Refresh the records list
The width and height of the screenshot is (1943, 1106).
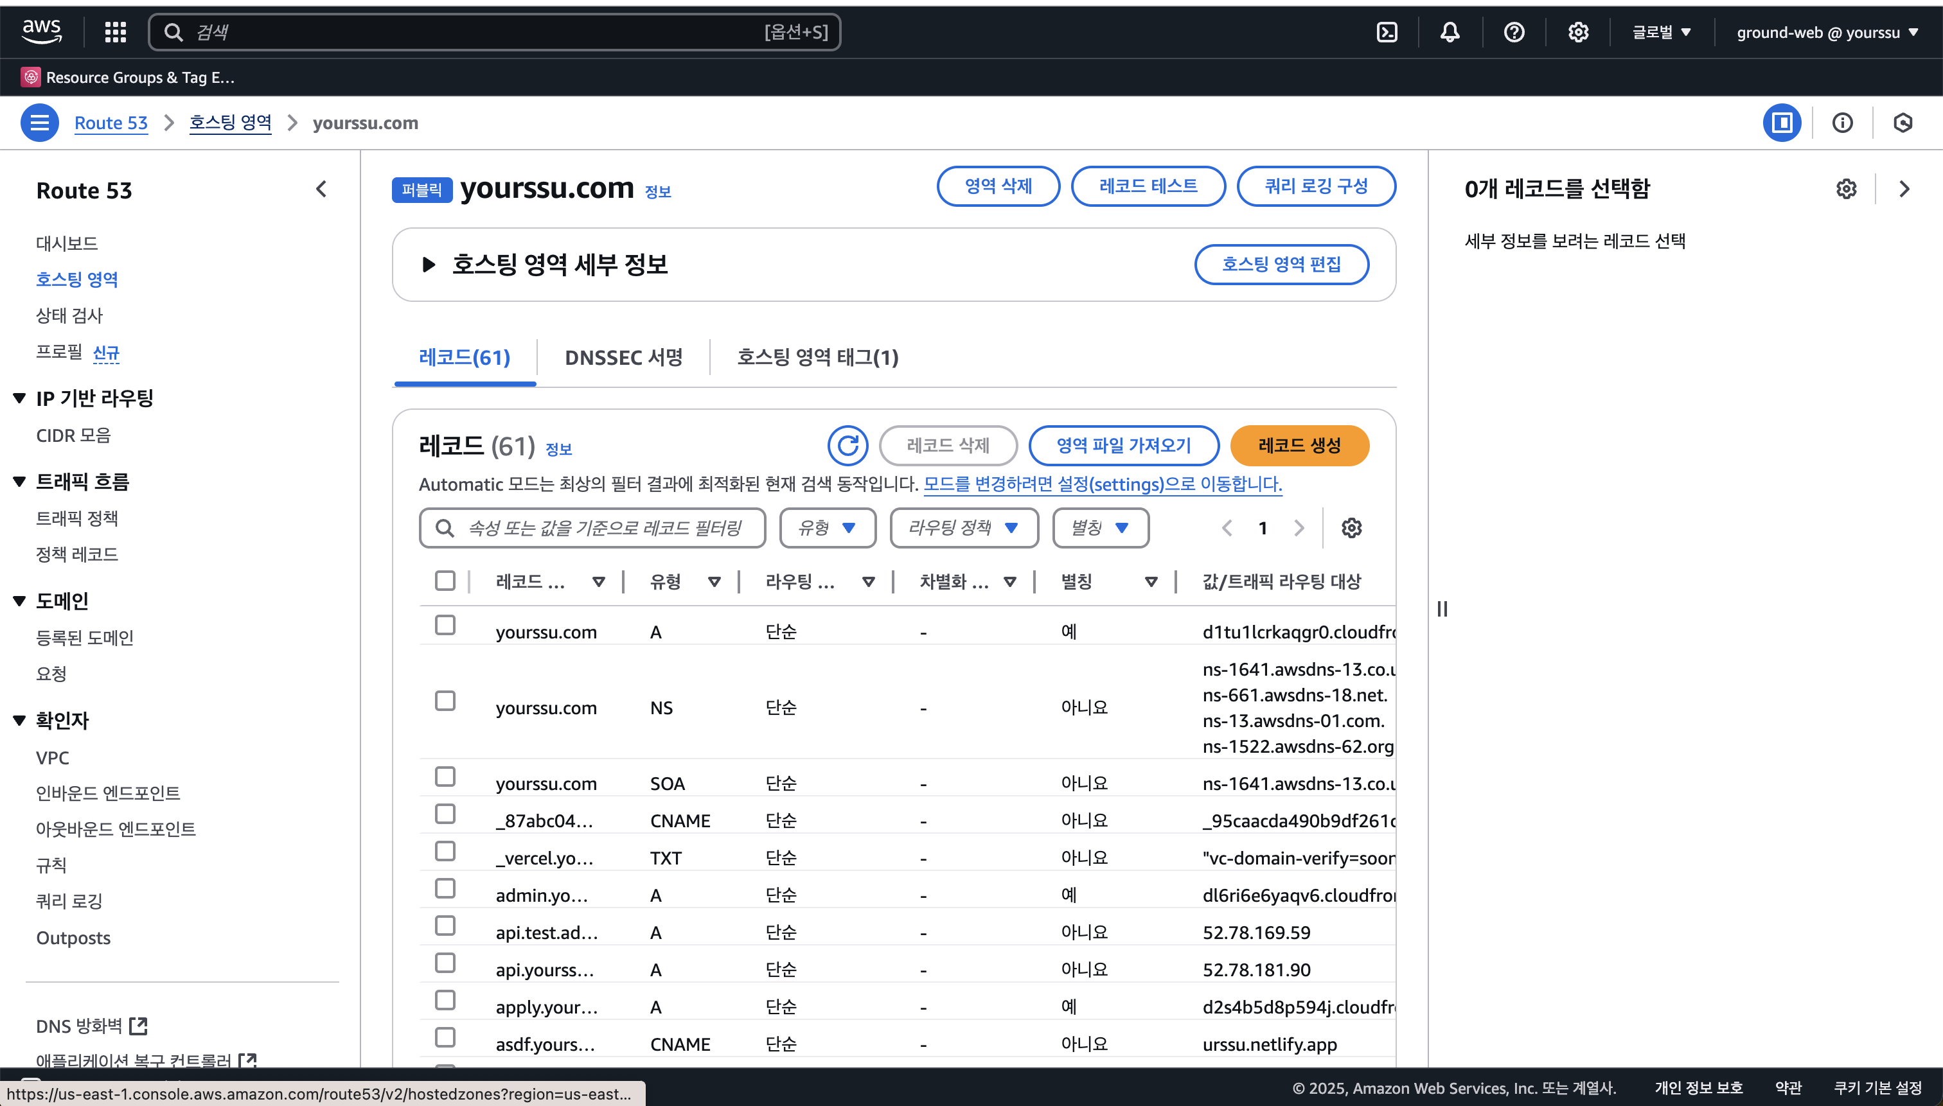[847, 445]
